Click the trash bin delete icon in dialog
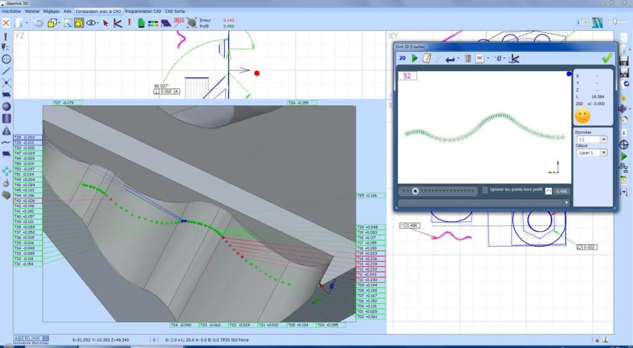Screen dimensions: 633x348 point(467,59)
